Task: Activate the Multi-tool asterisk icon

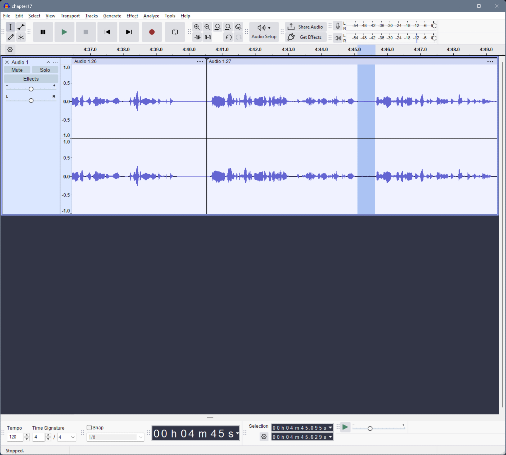Action: click(x=21, y=37)
